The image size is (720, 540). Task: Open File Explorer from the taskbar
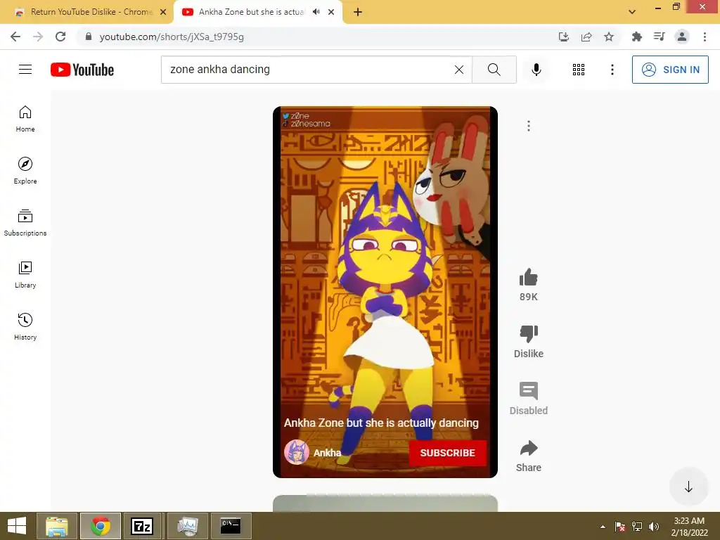57,526
